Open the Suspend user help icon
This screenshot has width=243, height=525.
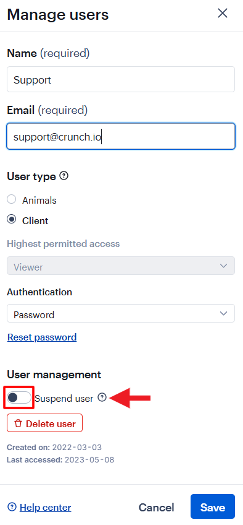(102, 397)
